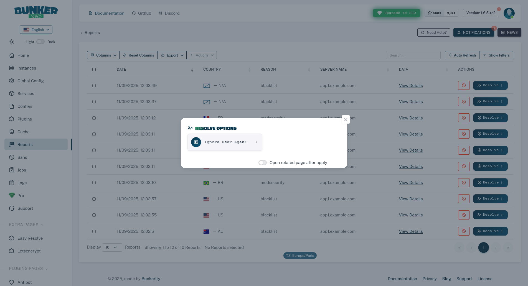The height and width of the screenshot is (286, 528).
Task: Expand the Export dropdown
Action: click(172, 55)
